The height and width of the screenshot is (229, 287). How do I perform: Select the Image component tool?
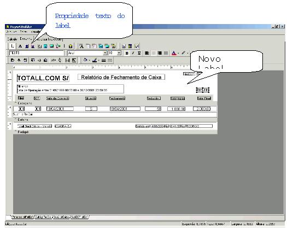[x=52, y=46]
